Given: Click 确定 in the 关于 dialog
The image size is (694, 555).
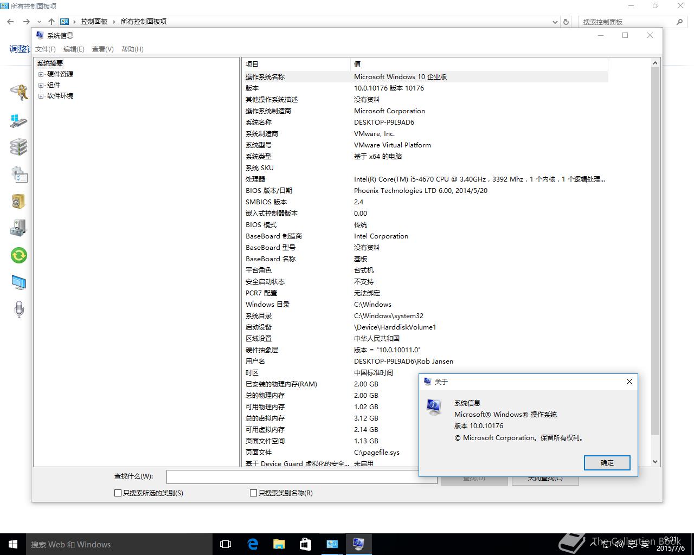Looking at the screenshot, I should (x=607, y=463).
